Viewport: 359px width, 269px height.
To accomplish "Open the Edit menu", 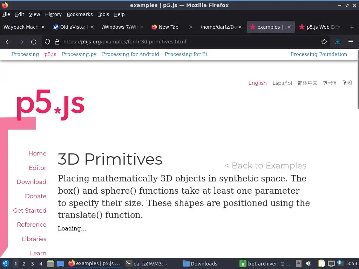I will coord(20,14).
